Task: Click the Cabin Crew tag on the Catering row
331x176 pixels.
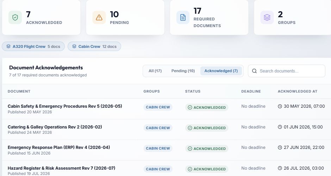Action: (x=158, y=128)
